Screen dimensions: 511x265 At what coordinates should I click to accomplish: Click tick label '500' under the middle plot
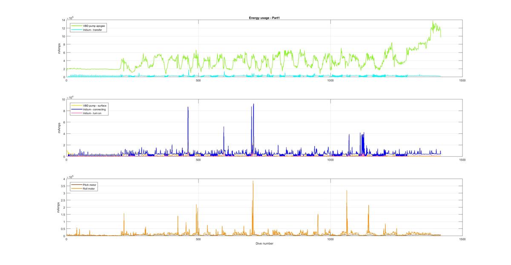198,160
